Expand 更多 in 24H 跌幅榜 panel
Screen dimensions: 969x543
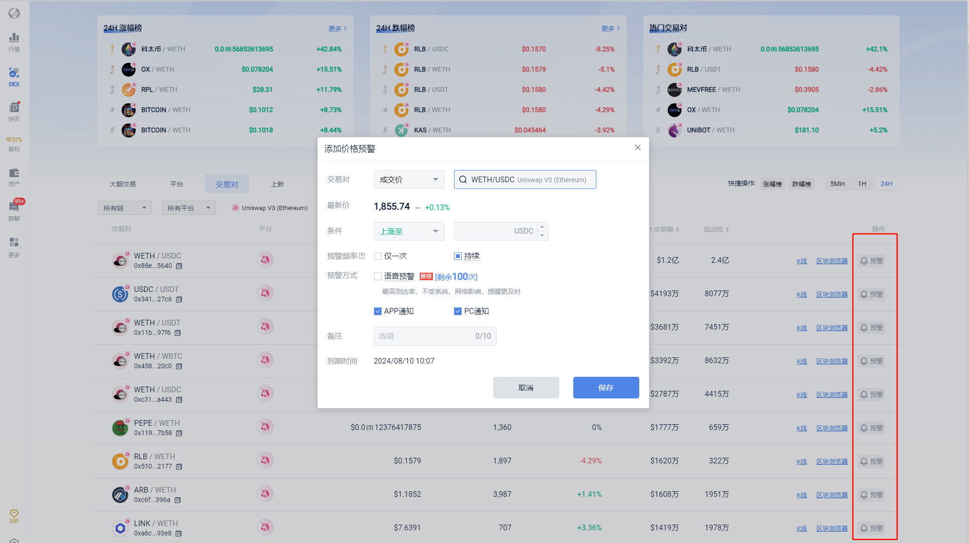pyautogui.click(x=611, y=29)
